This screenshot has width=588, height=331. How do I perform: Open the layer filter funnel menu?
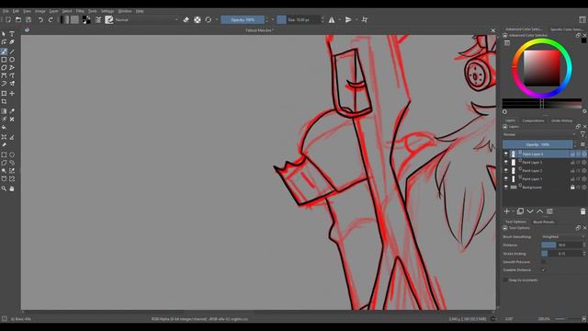click(582, 134)
